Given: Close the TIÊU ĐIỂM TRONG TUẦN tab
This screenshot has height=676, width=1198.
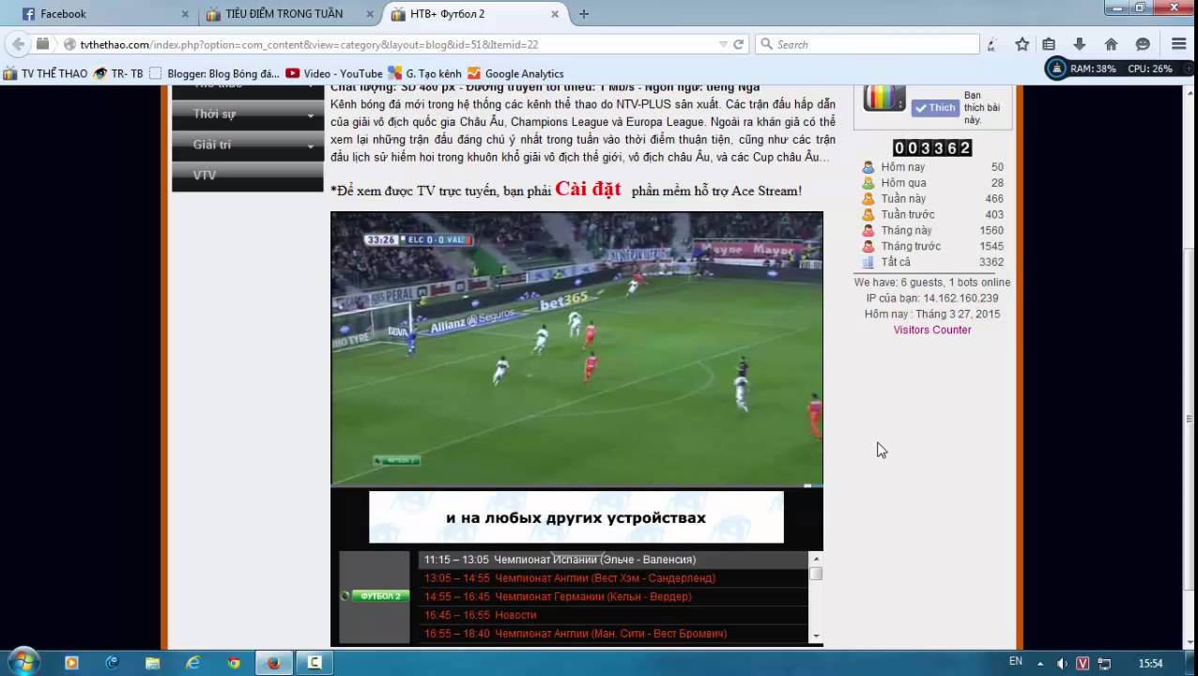Looking at the screenshot, I should 370,14.
